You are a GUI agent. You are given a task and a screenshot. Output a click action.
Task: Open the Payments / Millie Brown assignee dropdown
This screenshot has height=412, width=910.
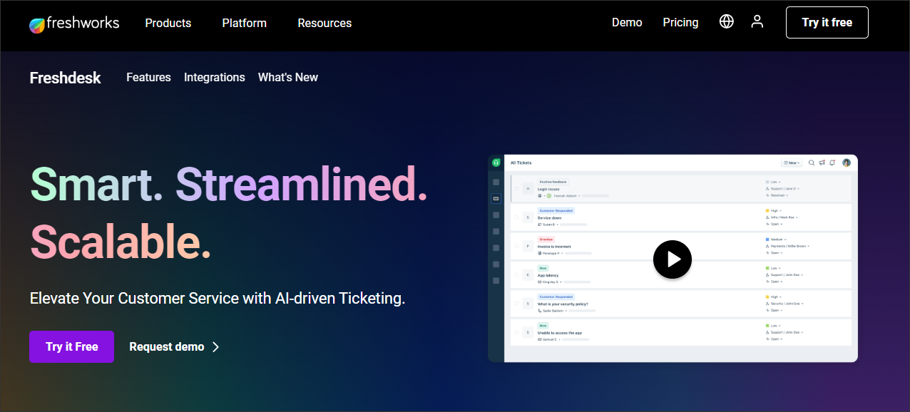pos(788,246)
